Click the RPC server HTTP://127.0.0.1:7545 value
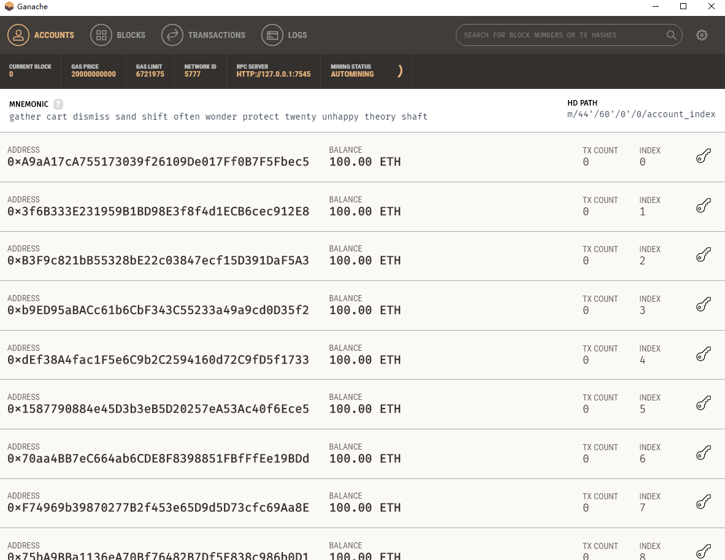This screenshot has width=725, height=560. [274, 74]
